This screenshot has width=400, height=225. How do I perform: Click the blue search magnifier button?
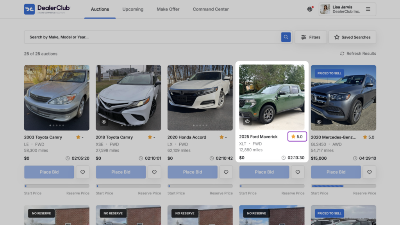coord(286,37)
